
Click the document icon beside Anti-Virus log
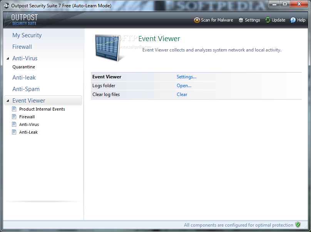[x=14, y=124]
